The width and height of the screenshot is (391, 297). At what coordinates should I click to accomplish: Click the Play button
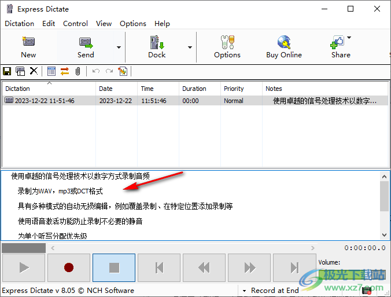24,268
